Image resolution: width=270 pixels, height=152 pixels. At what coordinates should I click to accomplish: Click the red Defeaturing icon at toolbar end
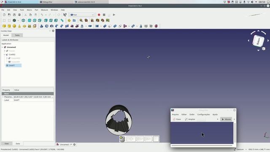pyautogui.click(x=156, y=26)
